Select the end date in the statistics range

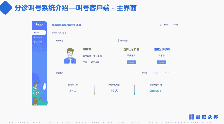[x=166, y=73]
